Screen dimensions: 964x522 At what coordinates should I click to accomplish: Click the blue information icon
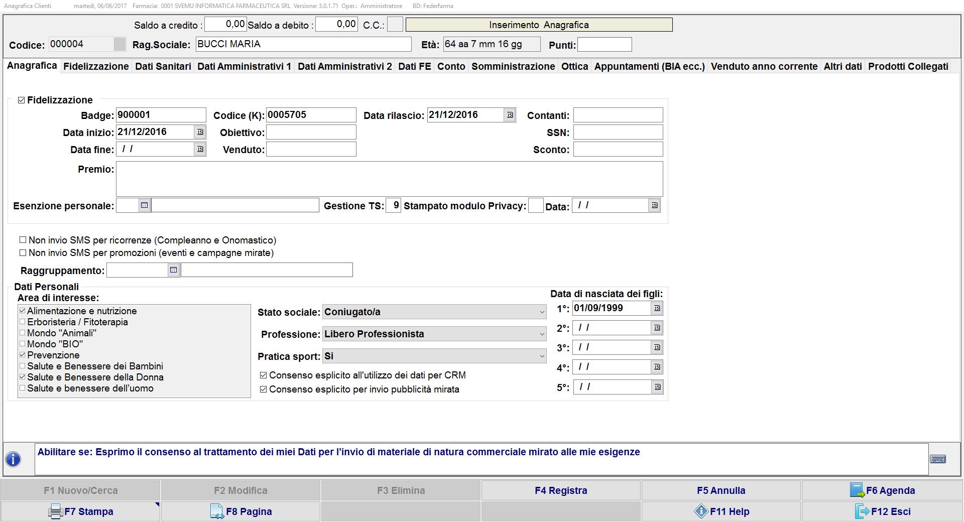13,459
